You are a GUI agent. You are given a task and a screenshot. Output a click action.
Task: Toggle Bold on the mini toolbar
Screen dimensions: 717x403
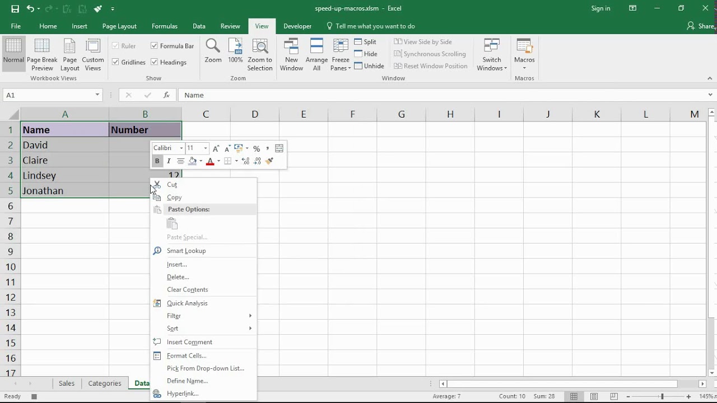157,161
